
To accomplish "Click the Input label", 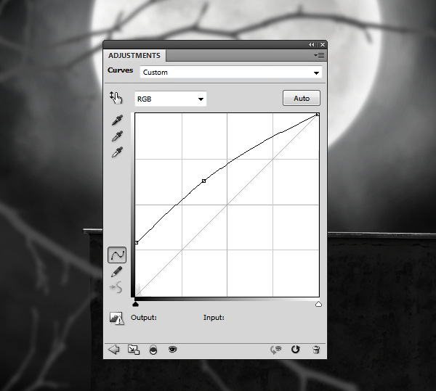I will coord(214,318).
